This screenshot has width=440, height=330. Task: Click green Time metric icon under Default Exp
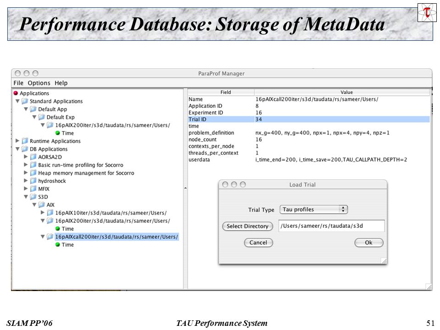pyautogui.click(x=58, y=133)
